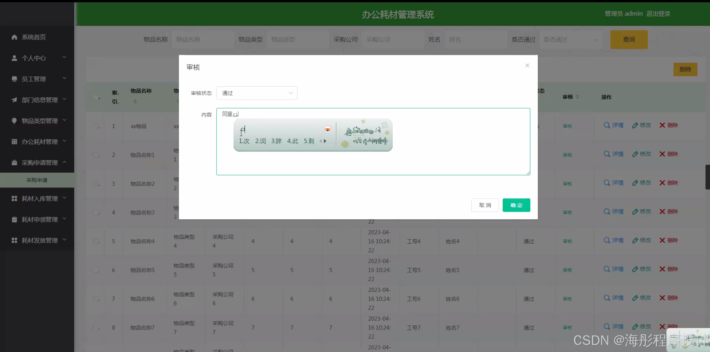This screenshot has height=352, width=710.
Task: Tick the checkbox for row 6
Action: click(x=96, y=270)
